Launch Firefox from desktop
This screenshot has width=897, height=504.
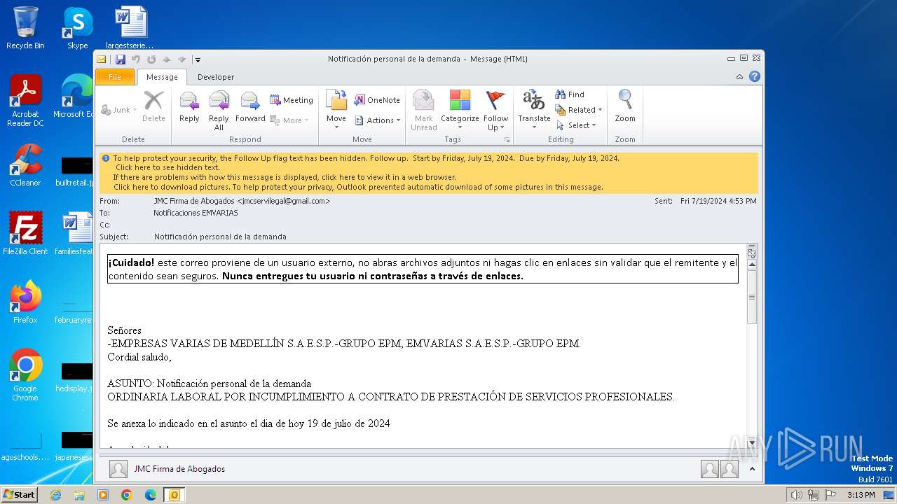[25, 302]
